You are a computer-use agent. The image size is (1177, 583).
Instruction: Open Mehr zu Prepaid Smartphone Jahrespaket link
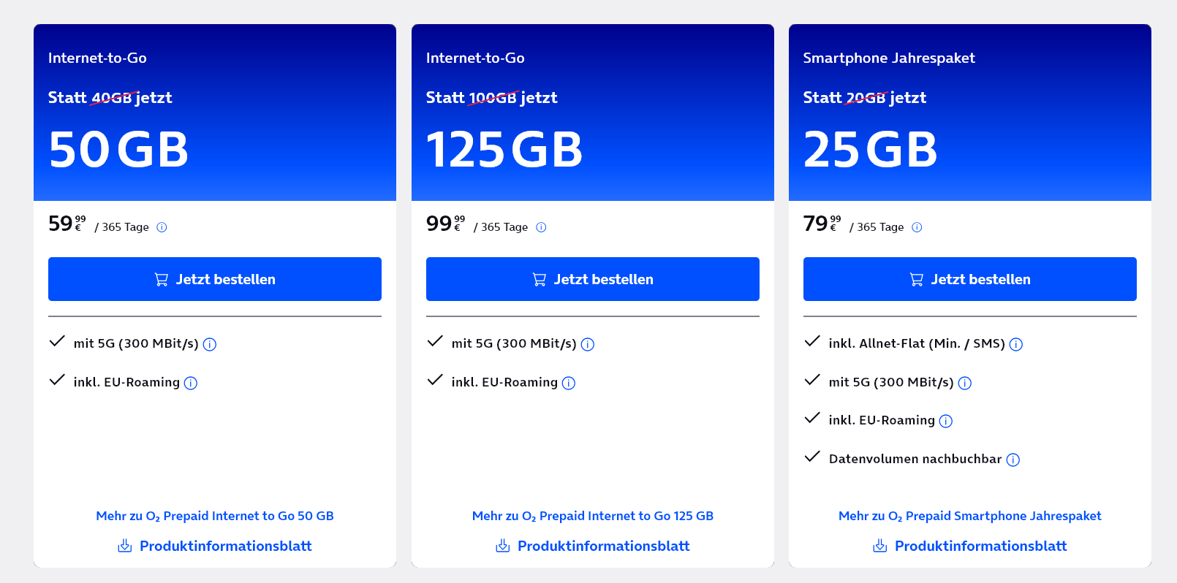pos(970,516)
